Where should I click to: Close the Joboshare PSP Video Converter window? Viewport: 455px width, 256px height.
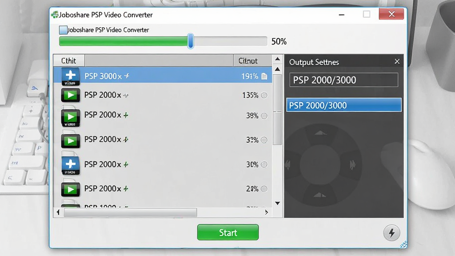391,14
